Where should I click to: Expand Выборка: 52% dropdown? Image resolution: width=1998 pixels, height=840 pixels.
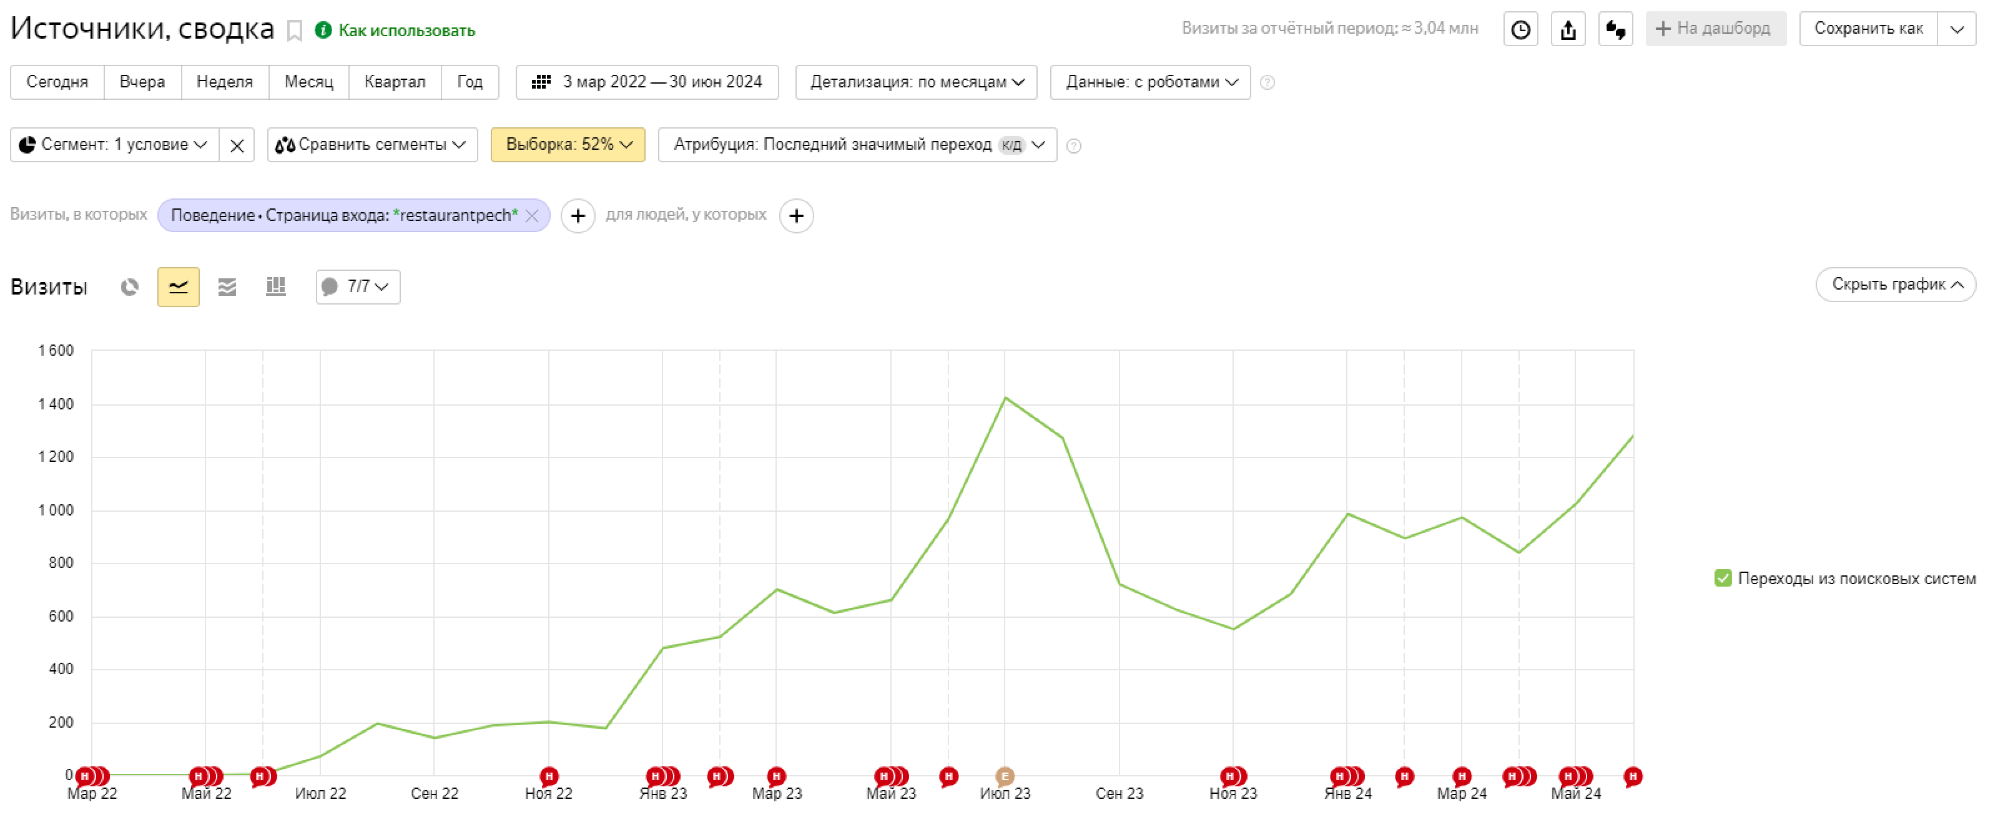[568, 145]
